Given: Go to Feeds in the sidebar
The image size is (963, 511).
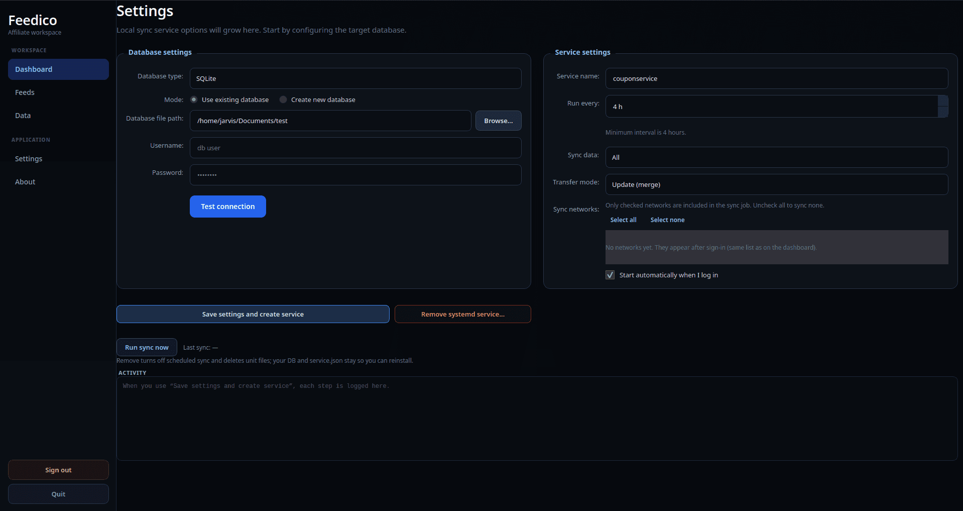Looking at the screenshot, I should 58,92.
